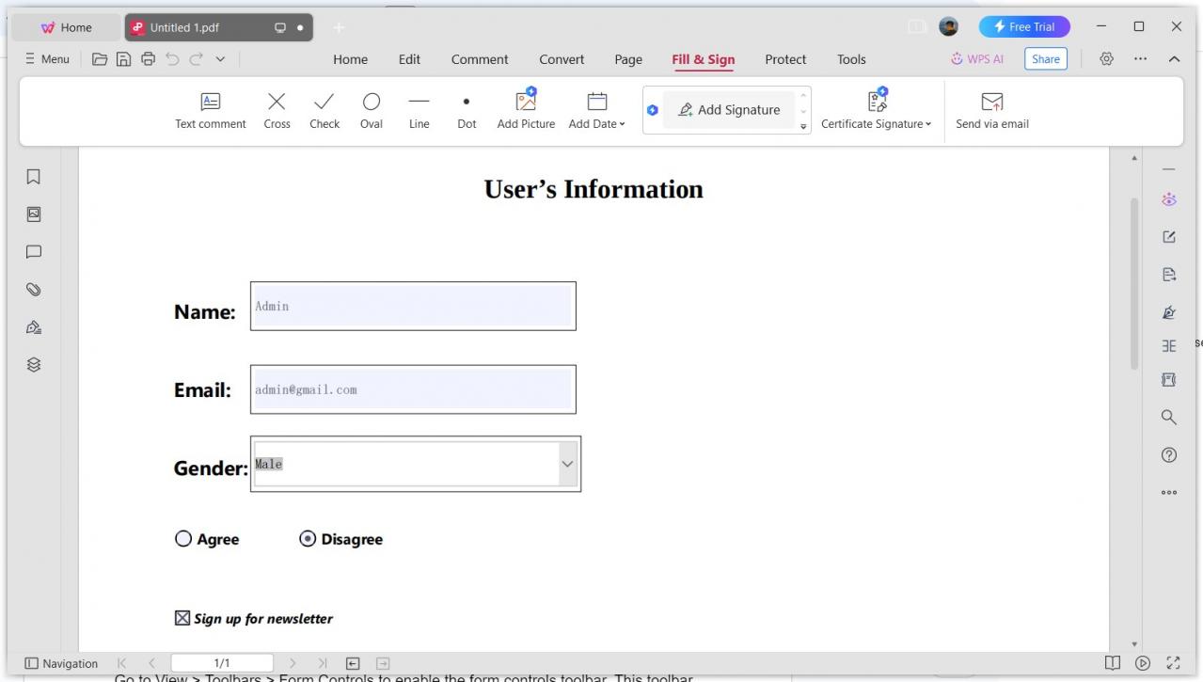This screenshot has height=682, width=1203.
Task: Select the Agree radio button
Action: pos(183,538)
